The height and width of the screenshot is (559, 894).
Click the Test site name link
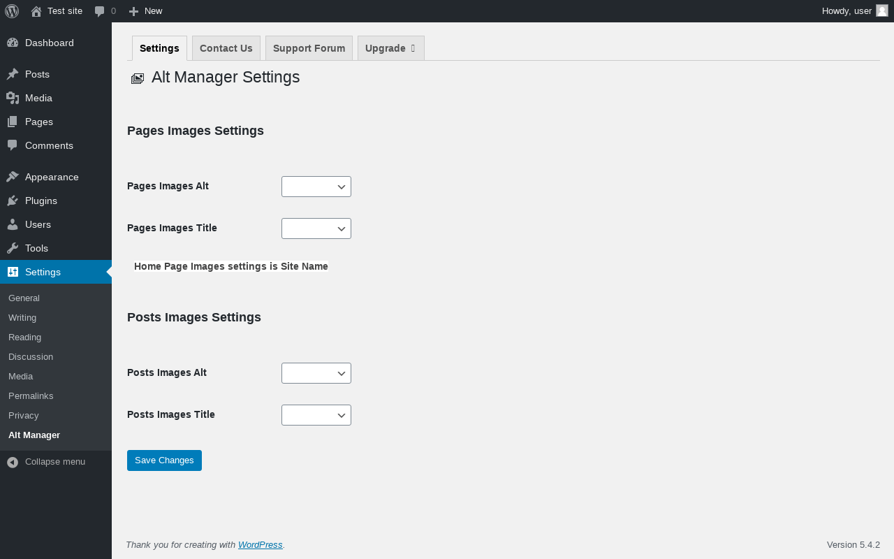(65, 11)
